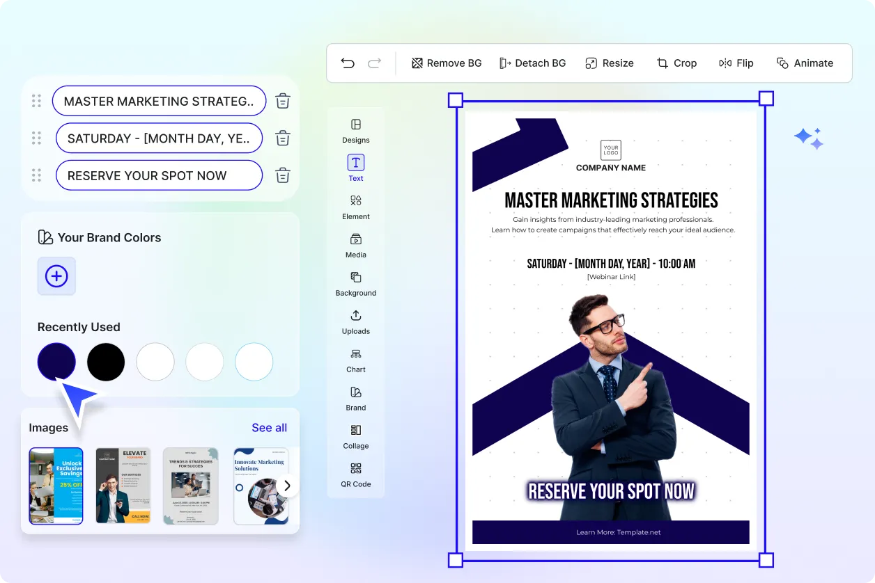Open the Animate options
The image size is (875, 583).
click(805, 63)
